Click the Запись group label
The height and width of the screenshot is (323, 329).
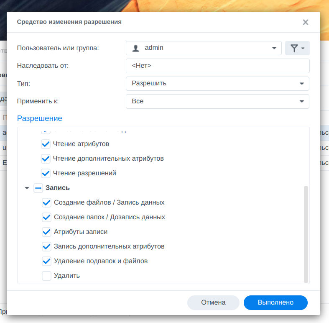pos(58,188)
